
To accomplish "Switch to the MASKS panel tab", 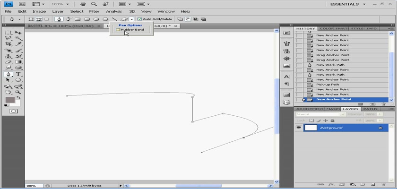I will click(x=333, y=109).
